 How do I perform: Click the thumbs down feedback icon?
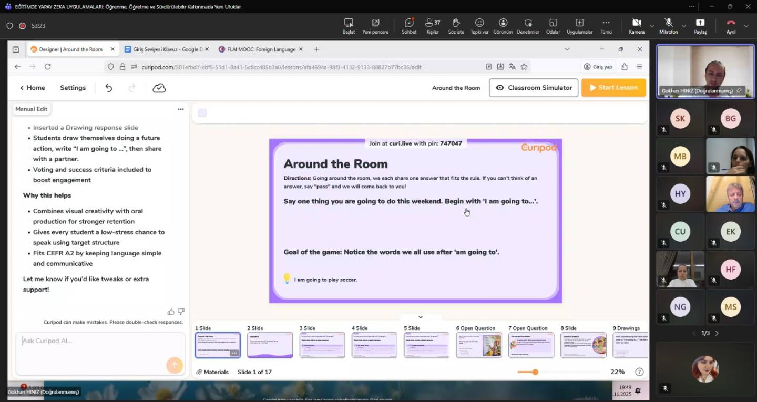pos(181,312)
